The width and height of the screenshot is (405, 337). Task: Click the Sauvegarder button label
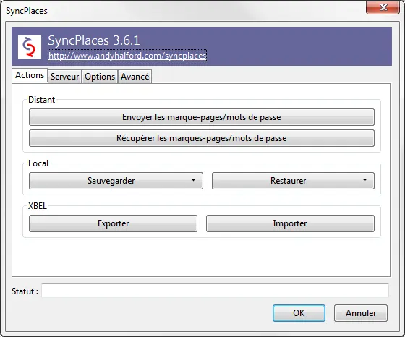111,181
